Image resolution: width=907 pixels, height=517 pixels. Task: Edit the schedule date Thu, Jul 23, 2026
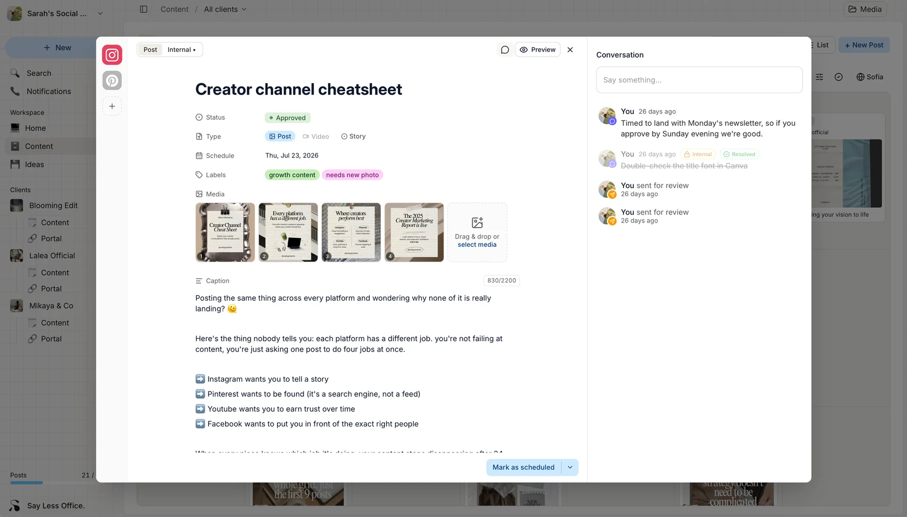(292, 156)
